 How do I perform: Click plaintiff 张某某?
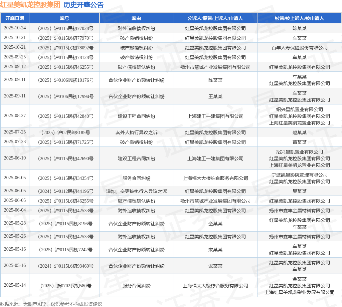coord(215,266)
